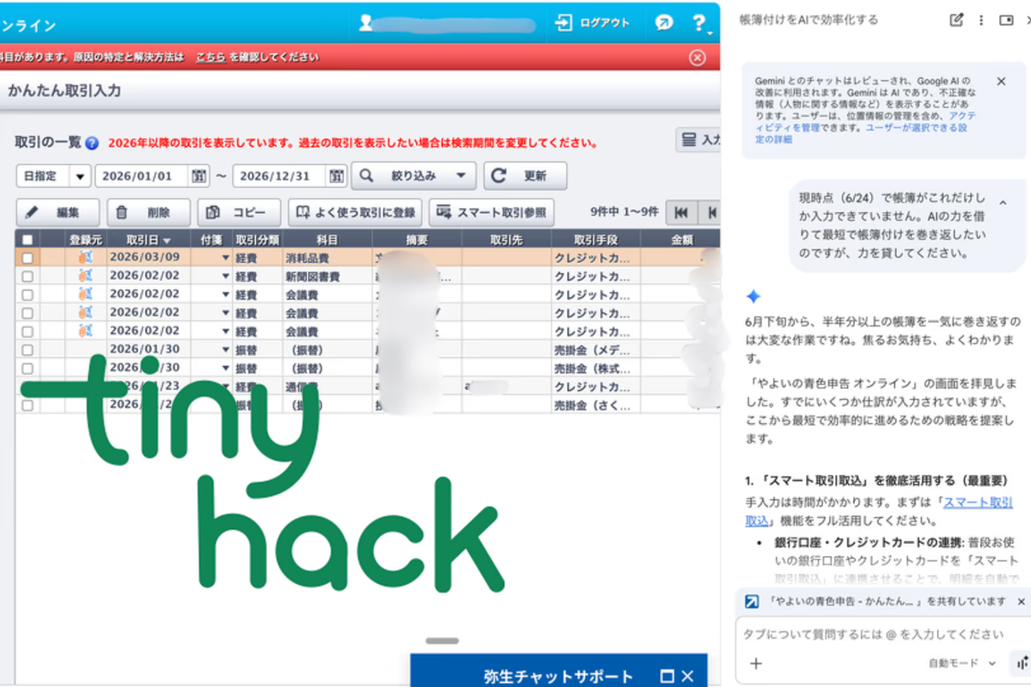
Task: Check the 2026/03/09 消耗品費 row checkbox
Action: [27, 258]
